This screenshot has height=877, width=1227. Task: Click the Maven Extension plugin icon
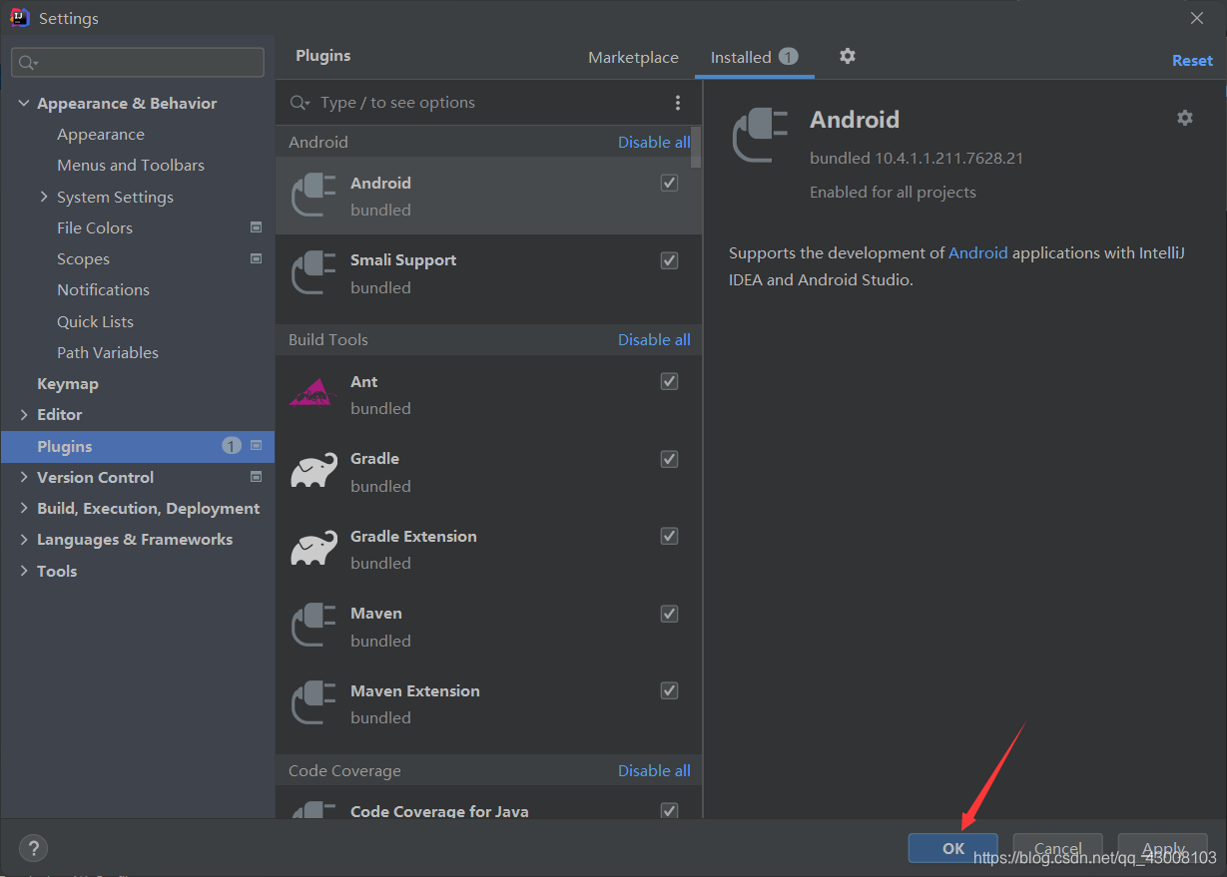click(x=313, y=703)
